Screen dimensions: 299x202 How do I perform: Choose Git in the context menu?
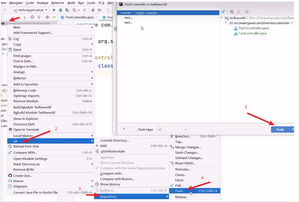[16, 141]
